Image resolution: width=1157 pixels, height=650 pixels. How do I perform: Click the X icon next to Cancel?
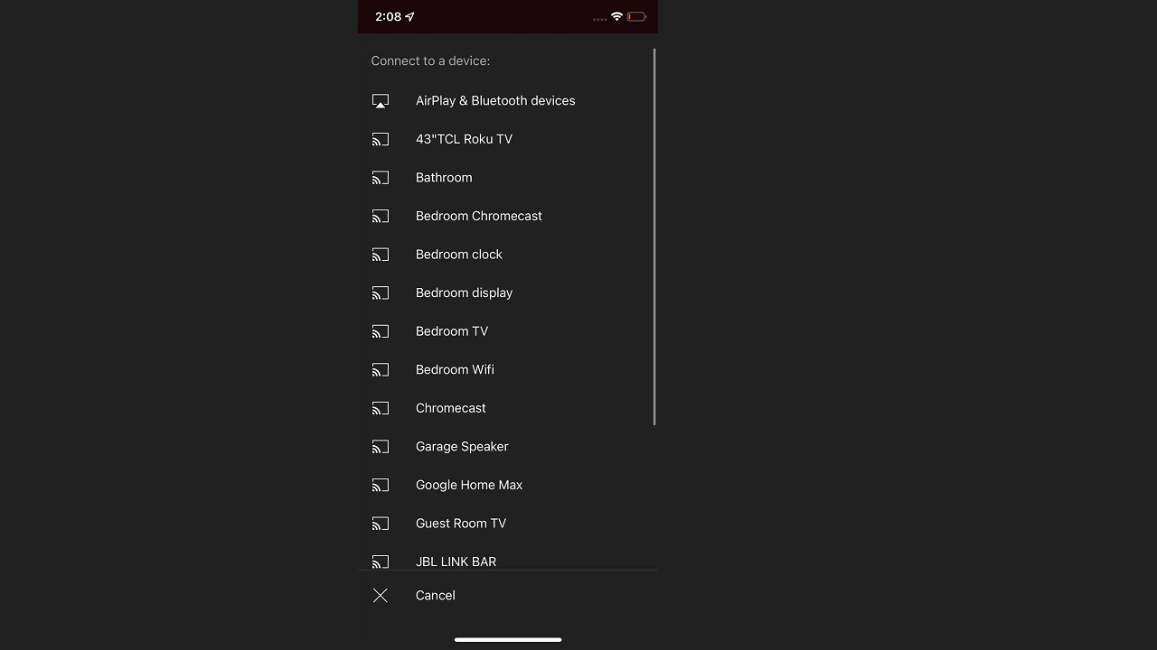click(381, 596)
